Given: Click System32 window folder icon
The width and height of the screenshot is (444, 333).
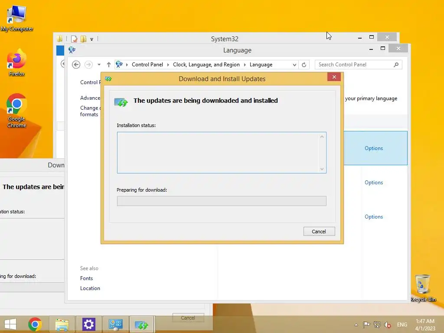Looking at the screenshot, I should [59, 39].
